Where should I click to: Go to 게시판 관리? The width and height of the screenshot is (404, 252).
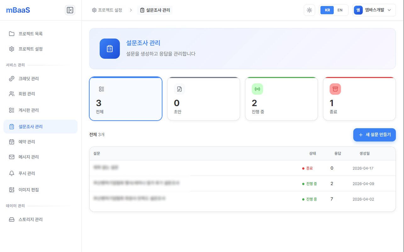(x=41, y=110)
